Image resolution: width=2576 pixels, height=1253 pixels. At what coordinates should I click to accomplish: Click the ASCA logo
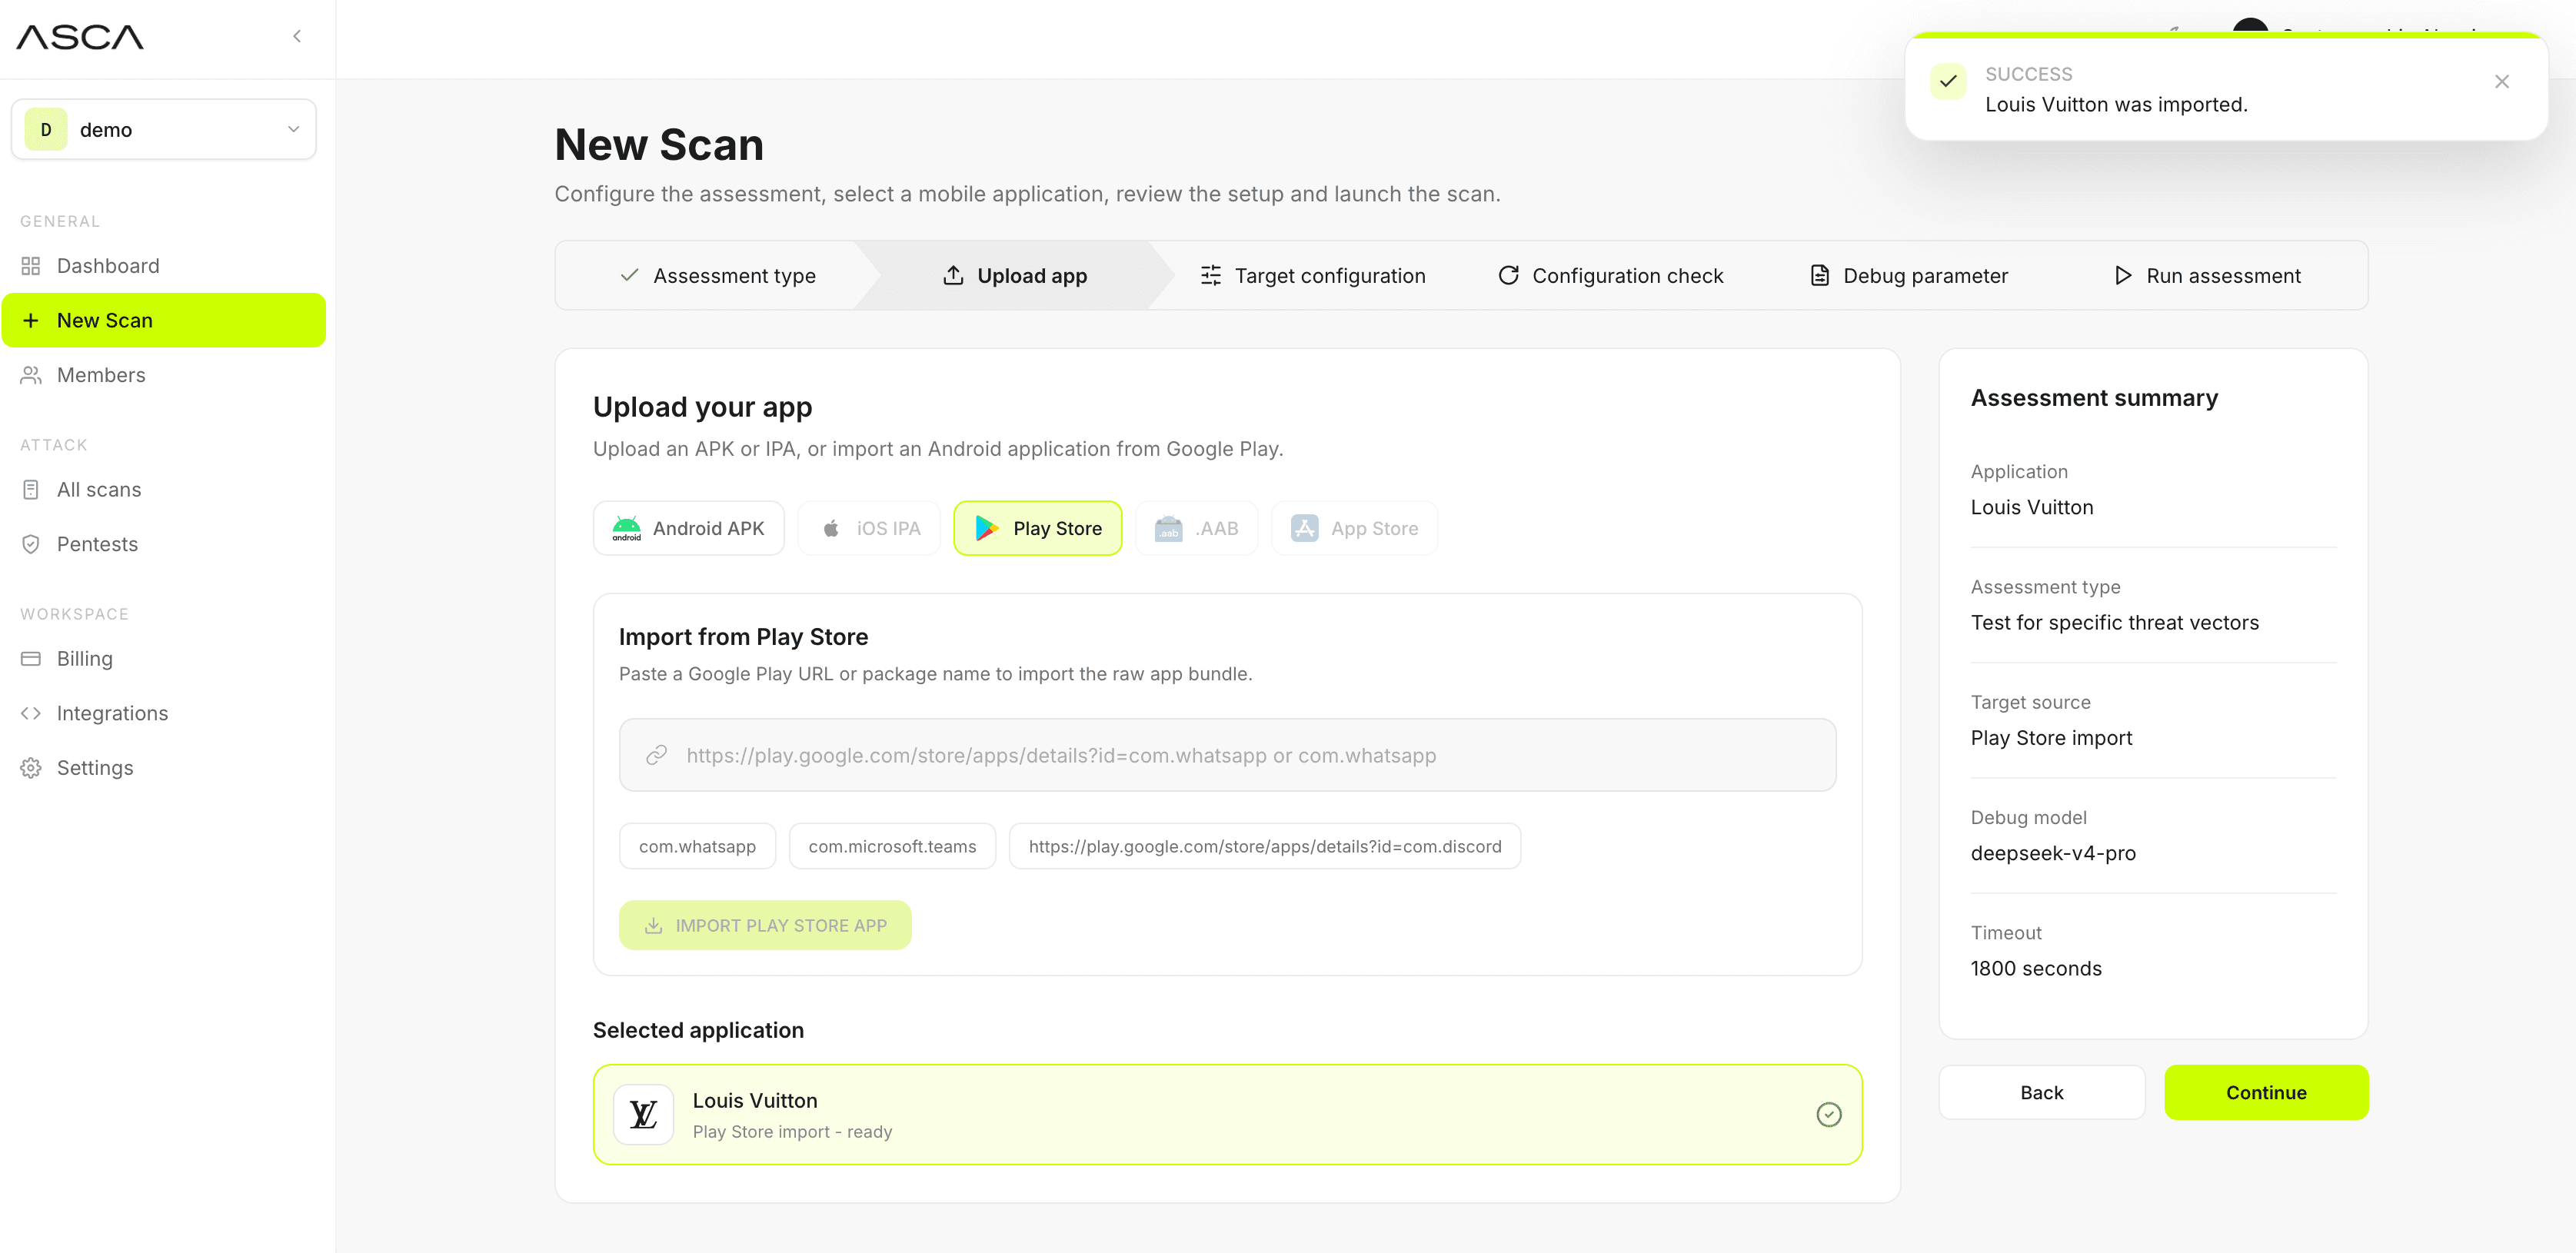coord(80,37)
